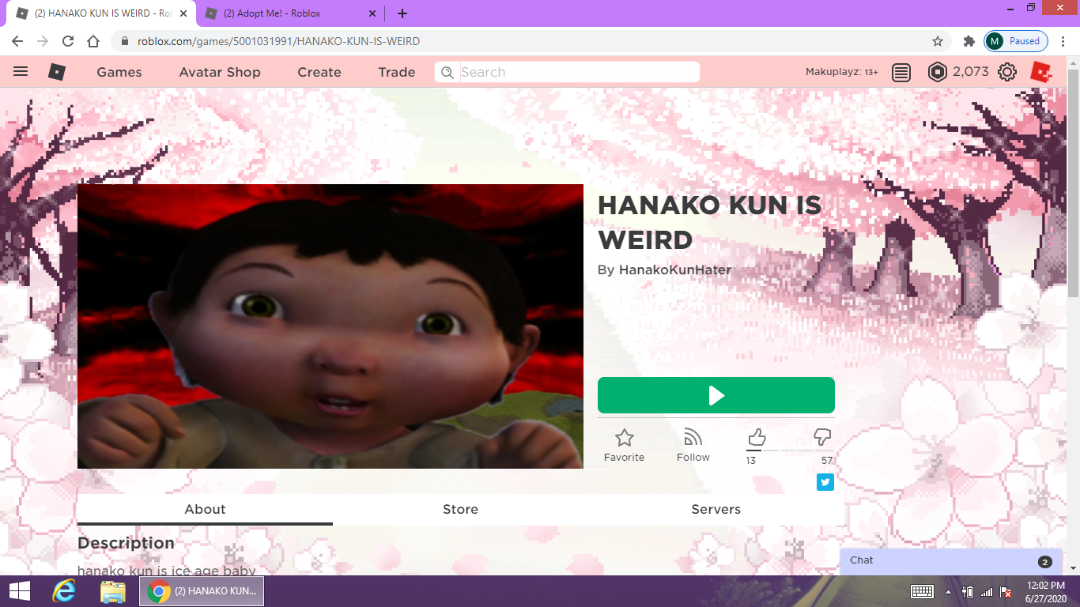Bookmark this page with the star
The image size is (1080, 607).
point(938,41)
